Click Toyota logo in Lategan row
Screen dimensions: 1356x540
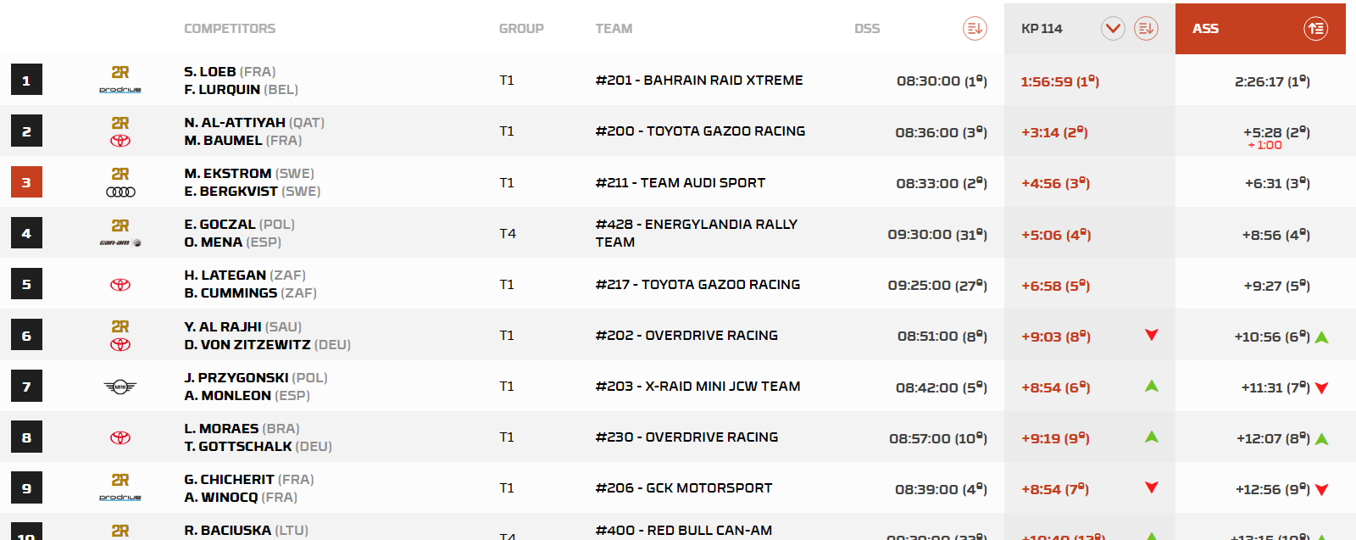point(120,284)
